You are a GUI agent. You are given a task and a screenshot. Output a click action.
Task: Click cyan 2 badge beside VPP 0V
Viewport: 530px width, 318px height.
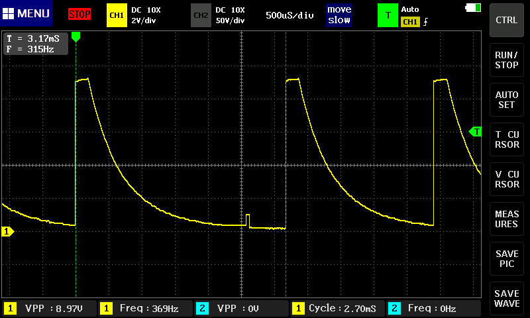tap(202, 309)
